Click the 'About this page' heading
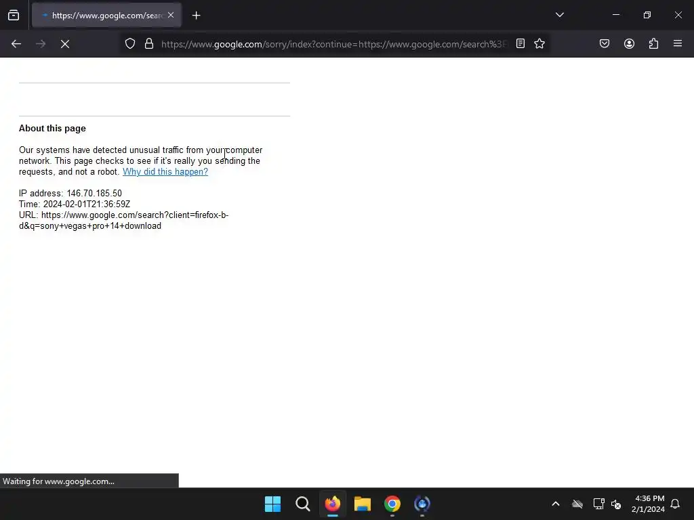The image size is (694, 520). point(52,128)
